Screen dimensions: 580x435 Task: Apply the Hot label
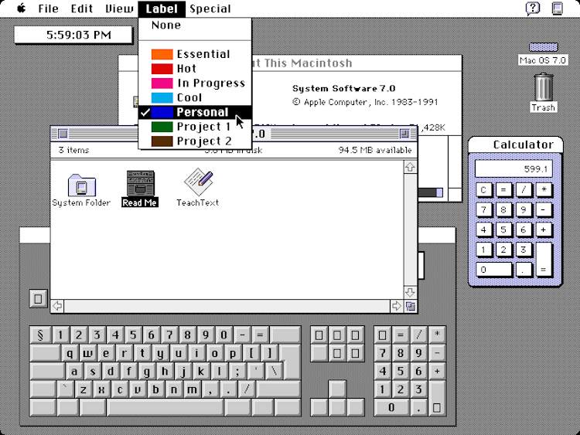click(195, 69)
